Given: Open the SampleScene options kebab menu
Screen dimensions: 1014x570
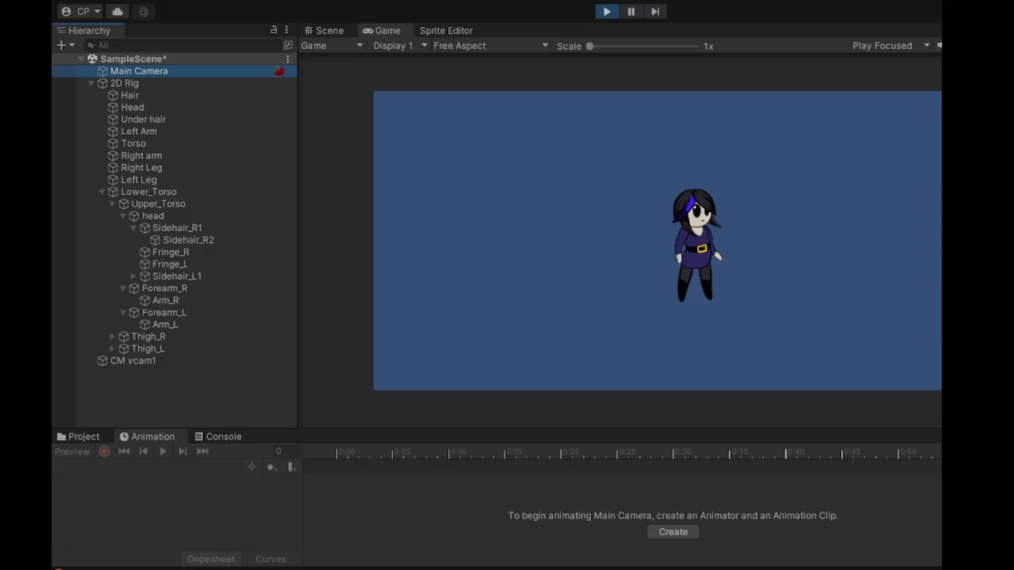Looking at the screenshot, I should [288, 59].
